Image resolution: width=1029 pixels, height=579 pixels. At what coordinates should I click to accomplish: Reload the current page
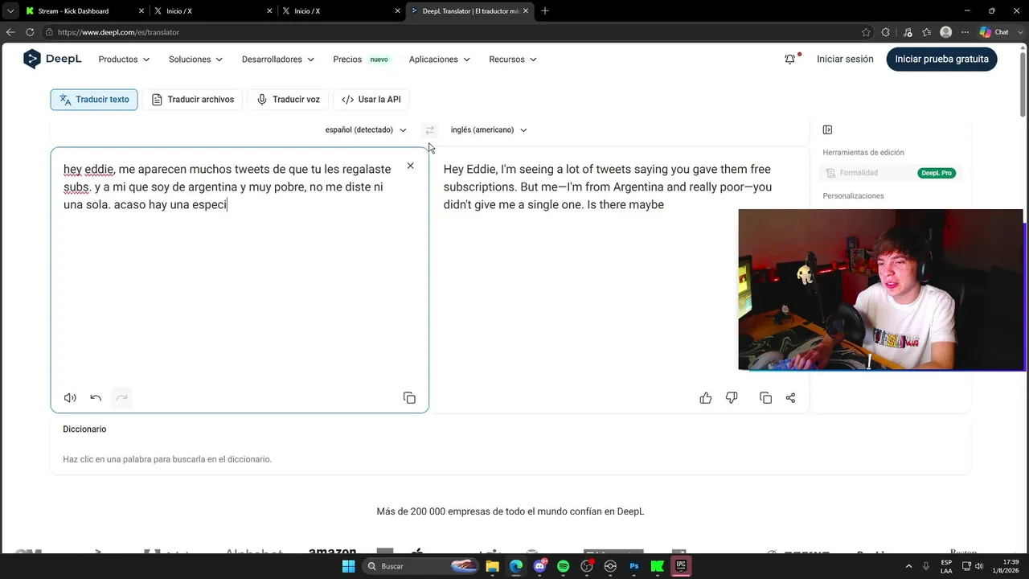tap(30, 32)
